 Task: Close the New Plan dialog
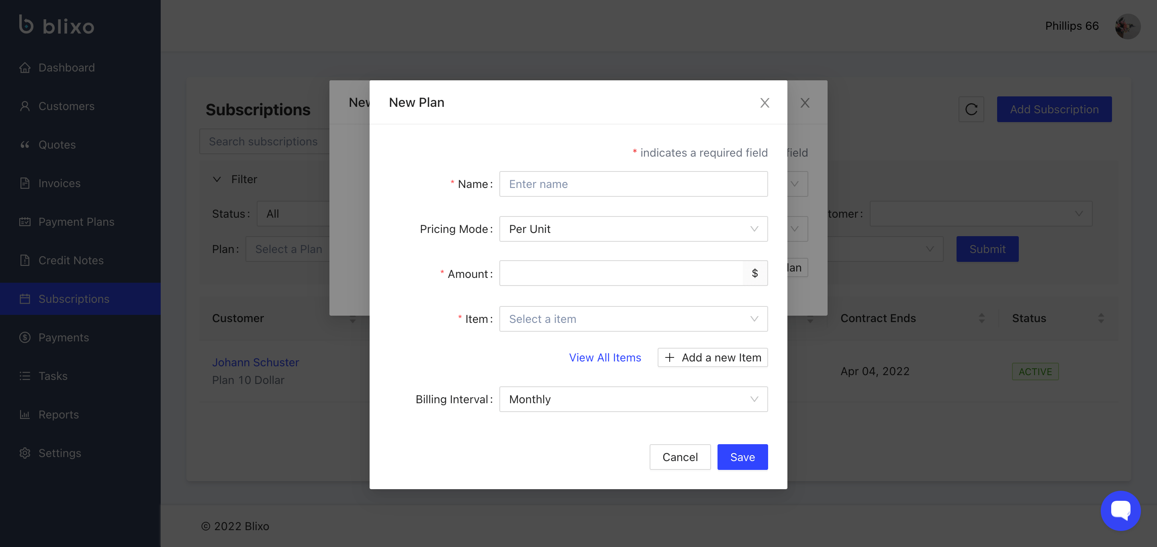pos(765,103)
